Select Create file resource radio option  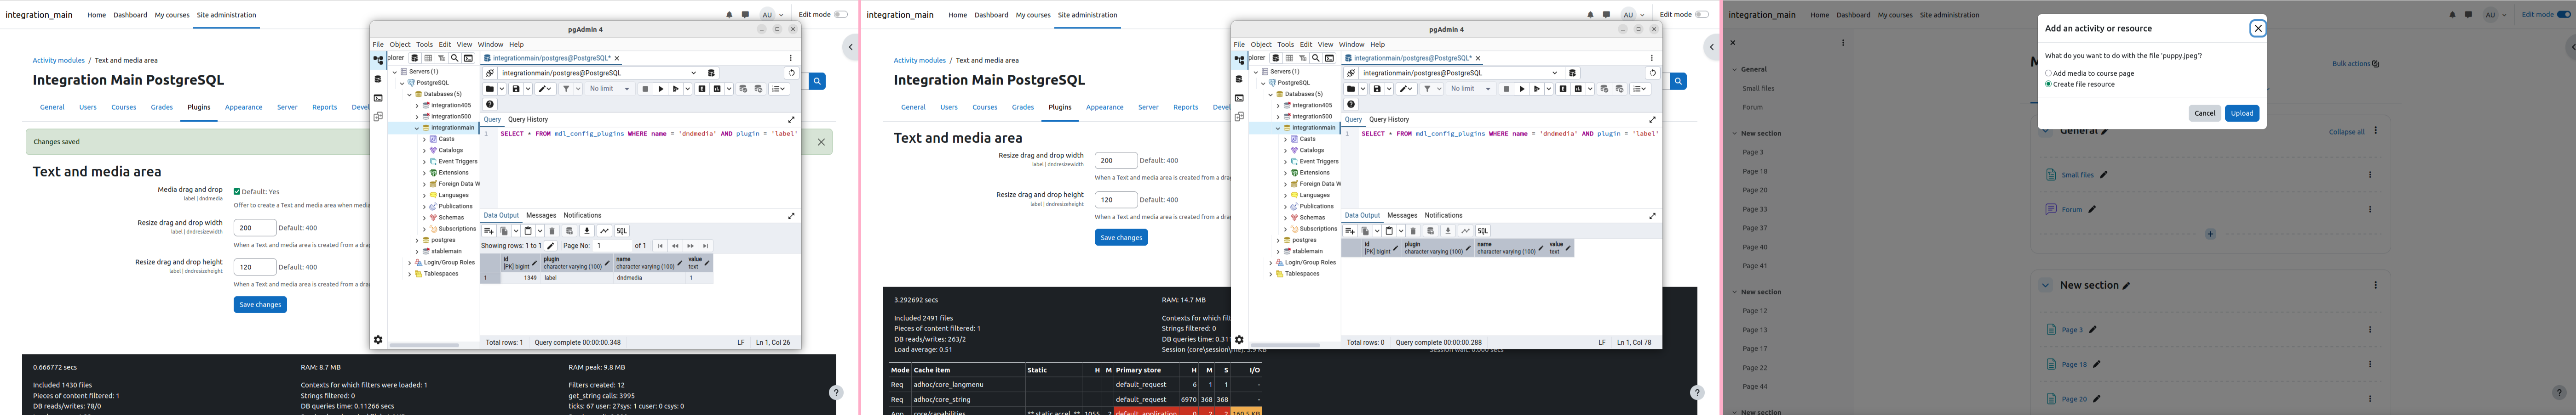[2048, 84]
